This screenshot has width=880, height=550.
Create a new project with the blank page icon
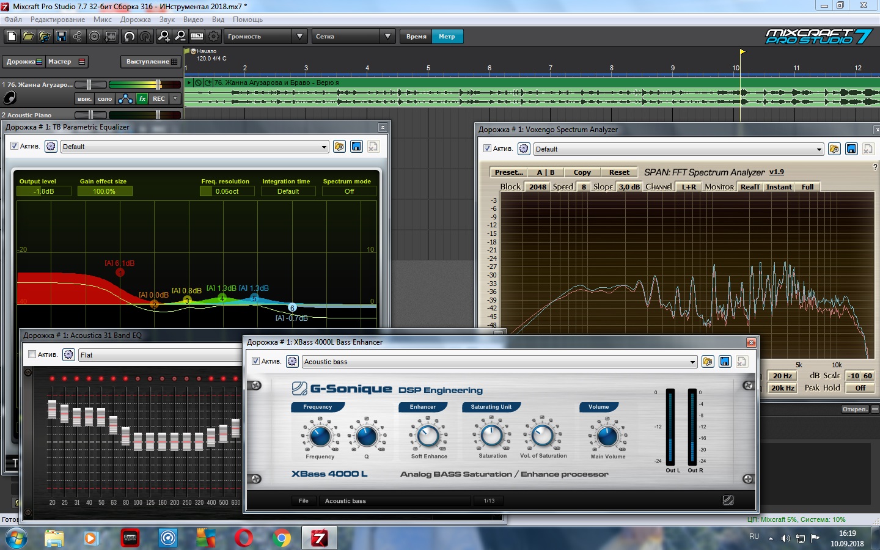click(12, 37)
